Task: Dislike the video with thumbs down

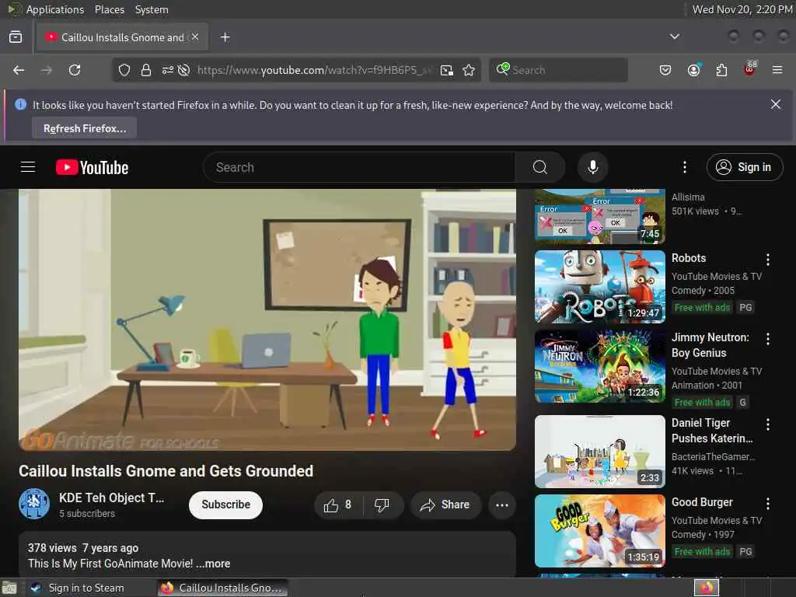Action: coord(382,505)
